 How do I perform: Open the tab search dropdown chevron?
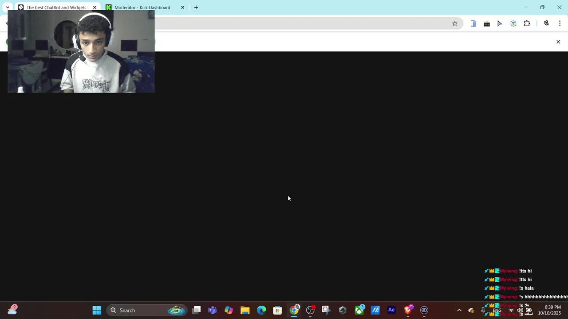click(x=8, y=8)
